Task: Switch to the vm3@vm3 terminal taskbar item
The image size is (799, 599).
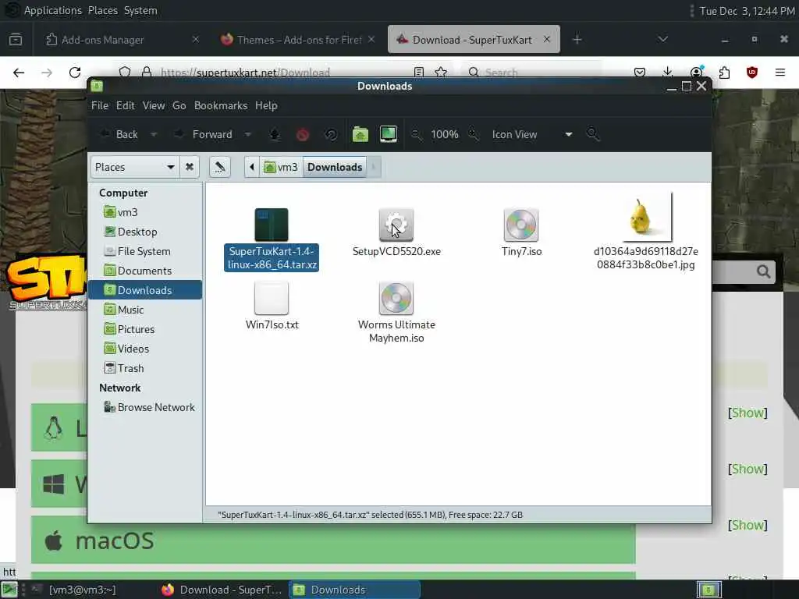Action: click(x=81, y=590)
